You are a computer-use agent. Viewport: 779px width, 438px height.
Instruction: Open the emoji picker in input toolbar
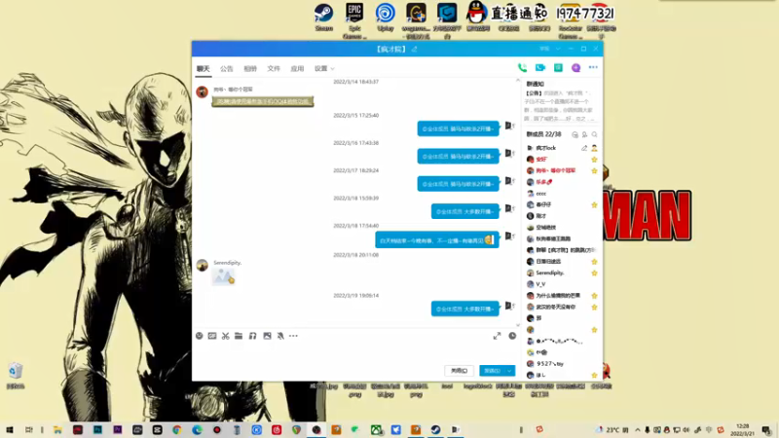tap(200, 336)
